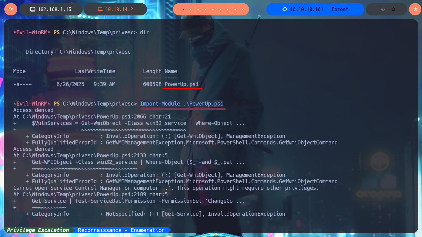Switch to the second workspace dot
The image size is (422, 237).
pyautogui.click(x=183, y=9)
